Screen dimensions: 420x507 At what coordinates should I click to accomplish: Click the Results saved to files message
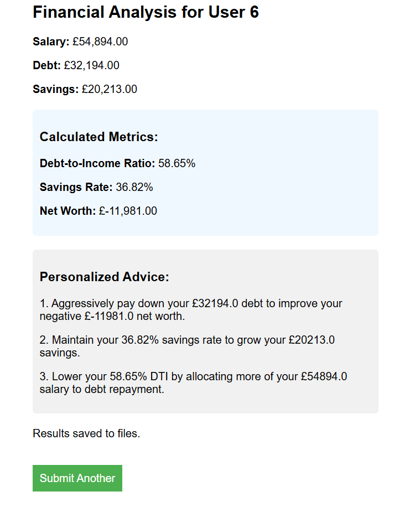pos(86,433)
